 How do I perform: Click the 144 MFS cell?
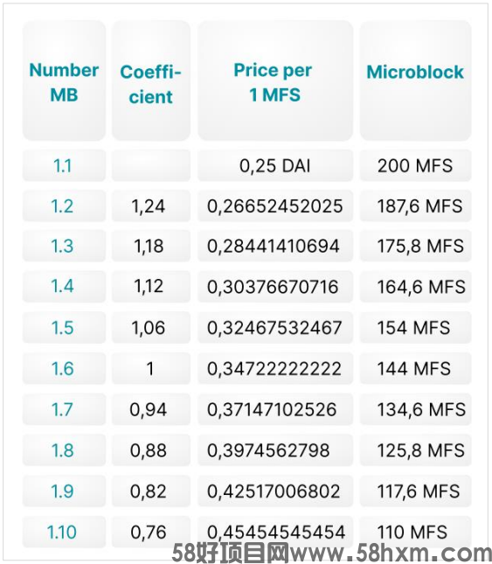tap(415, 368)
